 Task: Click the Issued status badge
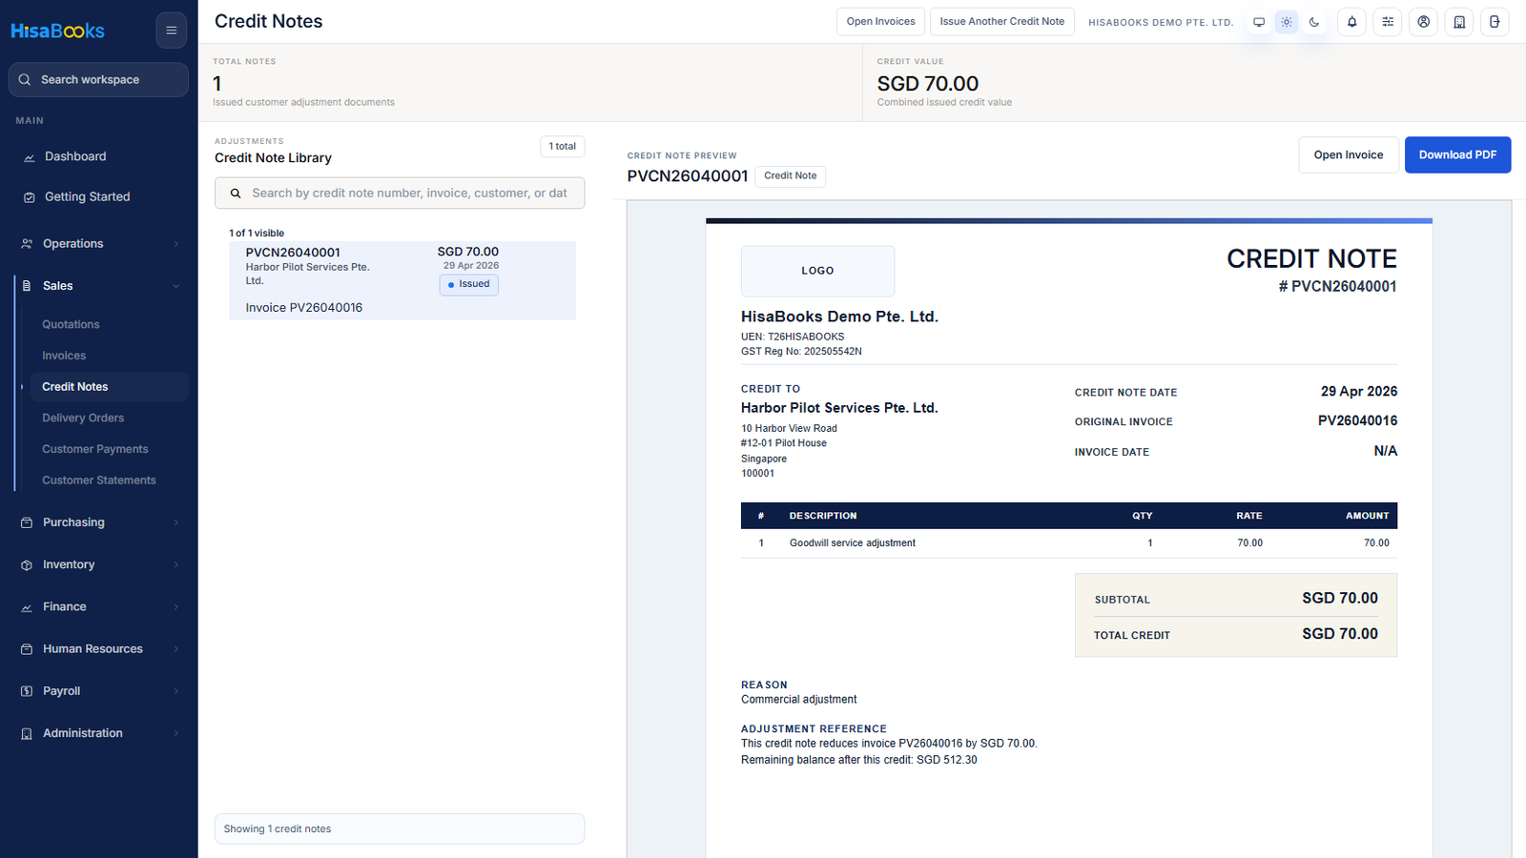[x=469, y=284]
